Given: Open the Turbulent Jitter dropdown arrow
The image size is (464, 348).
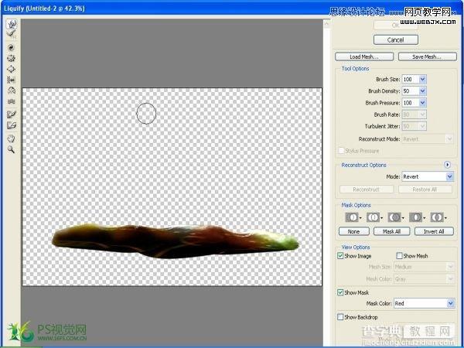Looking at the screenshot, I should 422,126.
